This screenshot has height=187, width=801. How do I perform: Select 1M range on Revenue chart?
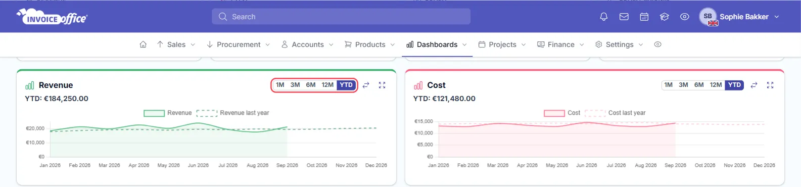280,85
